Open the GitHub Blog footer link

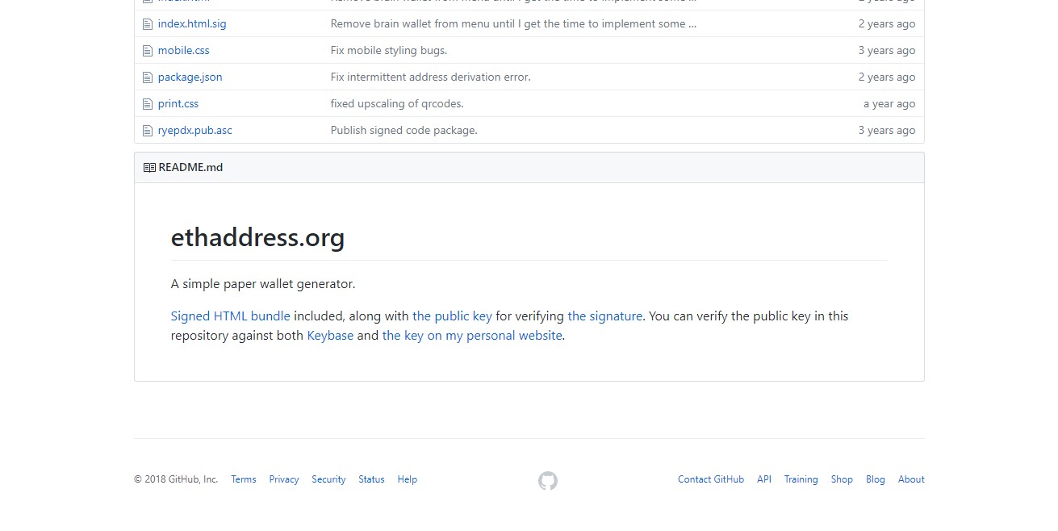[x=875, y=479]
